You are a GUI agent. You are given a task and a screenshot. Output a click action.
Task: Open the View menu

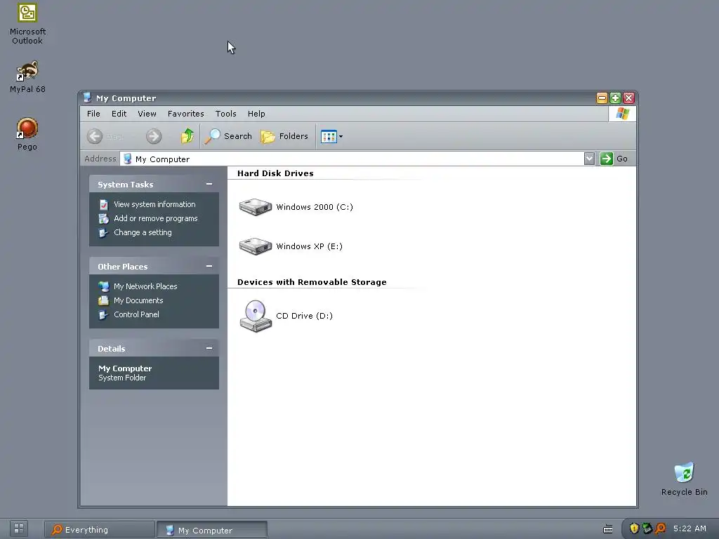(x=147, y=114)
